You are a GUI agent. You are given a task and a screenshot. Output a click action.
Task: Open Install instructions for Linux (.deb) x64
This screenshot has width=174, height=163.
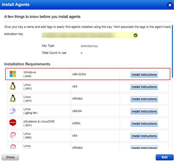coord(144,136)
